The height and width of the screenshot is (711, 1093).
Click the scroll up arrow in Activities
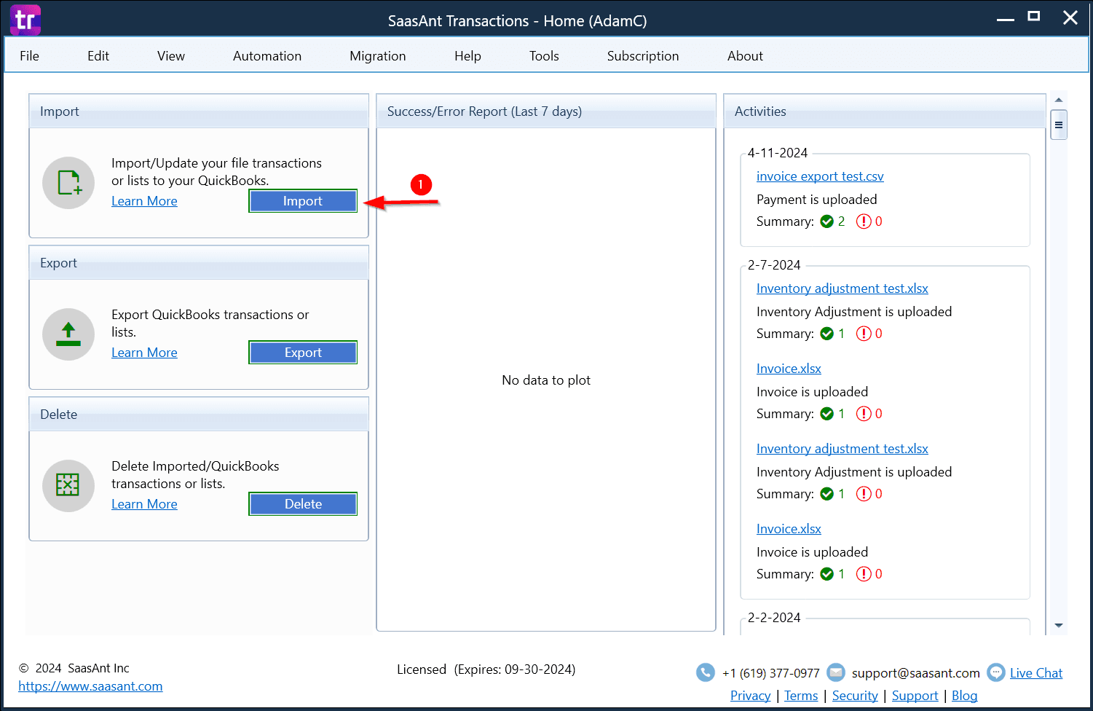click(x=1059, y=100)
